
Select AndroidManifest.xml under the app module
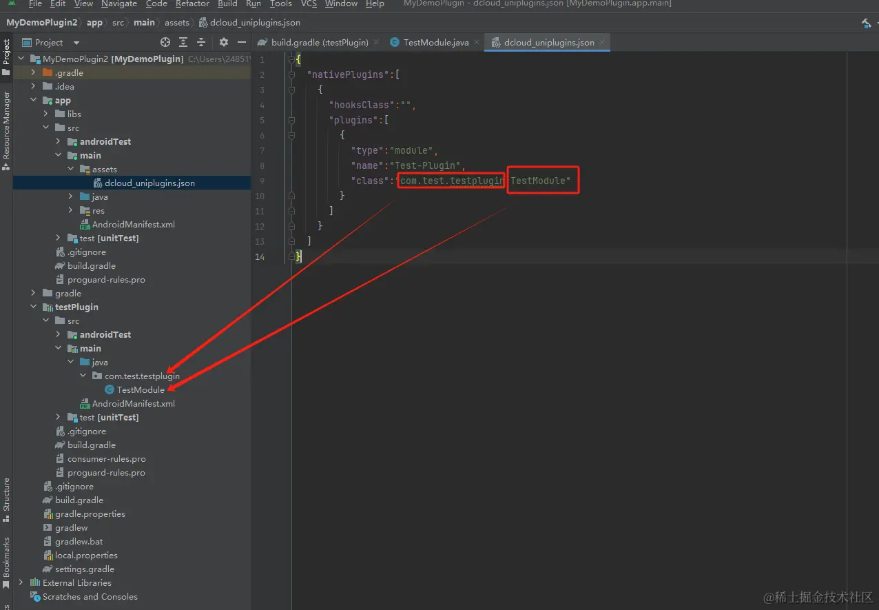[x=132, y=224]
